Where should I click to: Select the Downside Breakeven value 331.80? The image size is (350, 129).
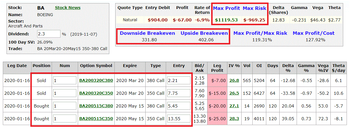[150, 40]
